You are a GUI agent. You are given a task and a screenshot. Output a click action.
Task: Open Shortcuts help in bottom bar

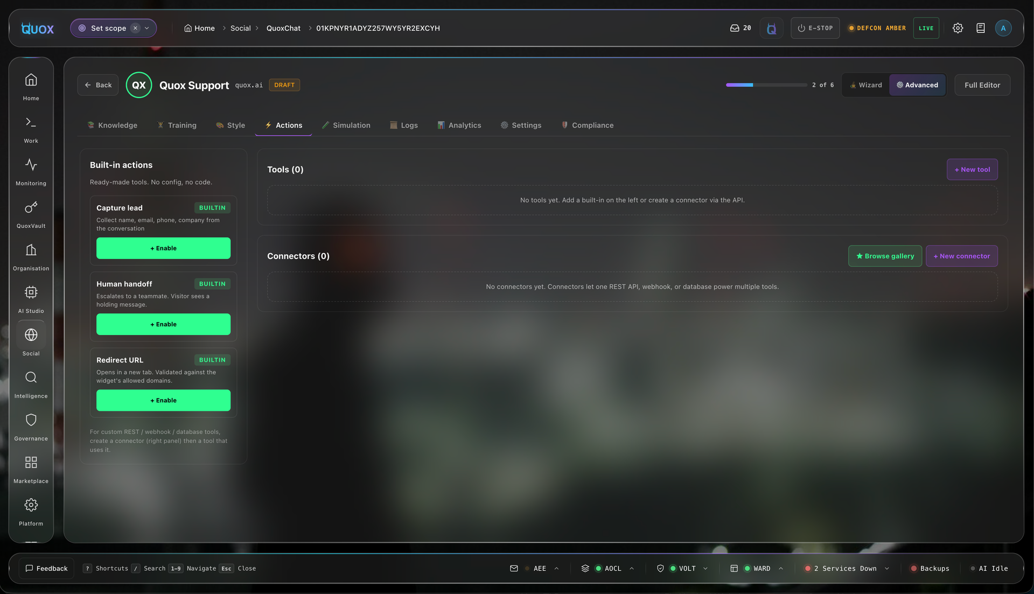pyautogui.click(x=106, y=568)
